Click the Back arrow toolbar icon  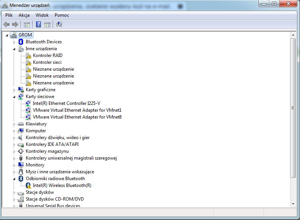[x=6, y=25]
